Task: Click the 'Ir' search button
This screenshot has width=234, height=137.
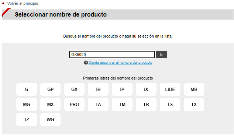Action: pos(161,55)
